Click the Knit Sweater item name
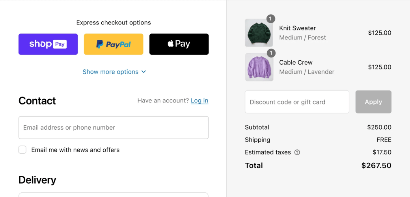 pyautogui.click(x=297, y=28)
